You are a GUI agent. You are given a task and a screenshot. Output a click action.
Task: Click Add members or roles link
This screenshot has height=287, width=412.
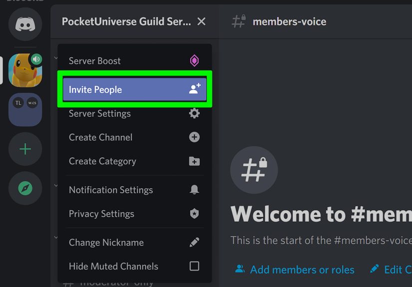coord(295,270)
